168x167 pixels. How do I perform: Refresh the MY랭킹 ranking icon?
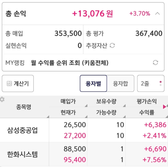coord(155,63)
